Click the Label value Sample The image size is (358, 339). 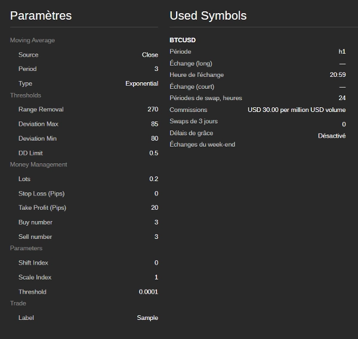click(x=147, y=318)
